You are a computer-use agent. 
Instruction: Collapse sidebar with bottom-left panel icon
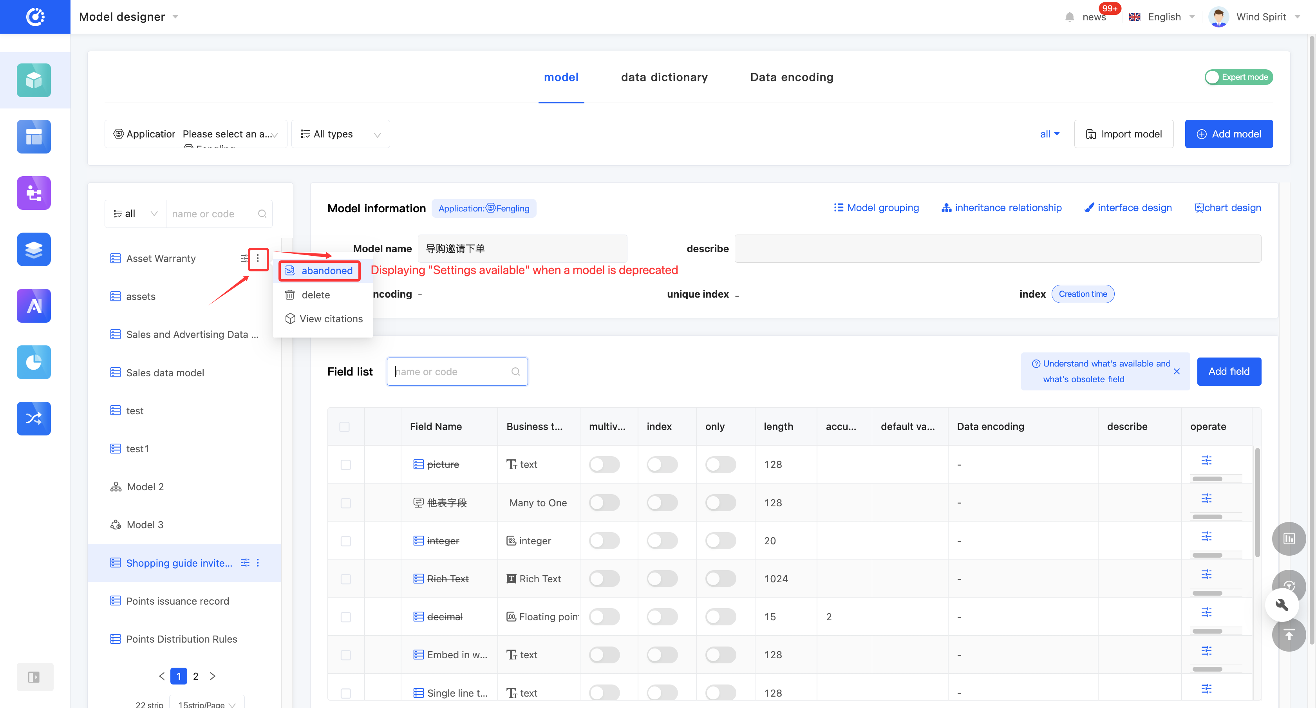coord(34,677)
